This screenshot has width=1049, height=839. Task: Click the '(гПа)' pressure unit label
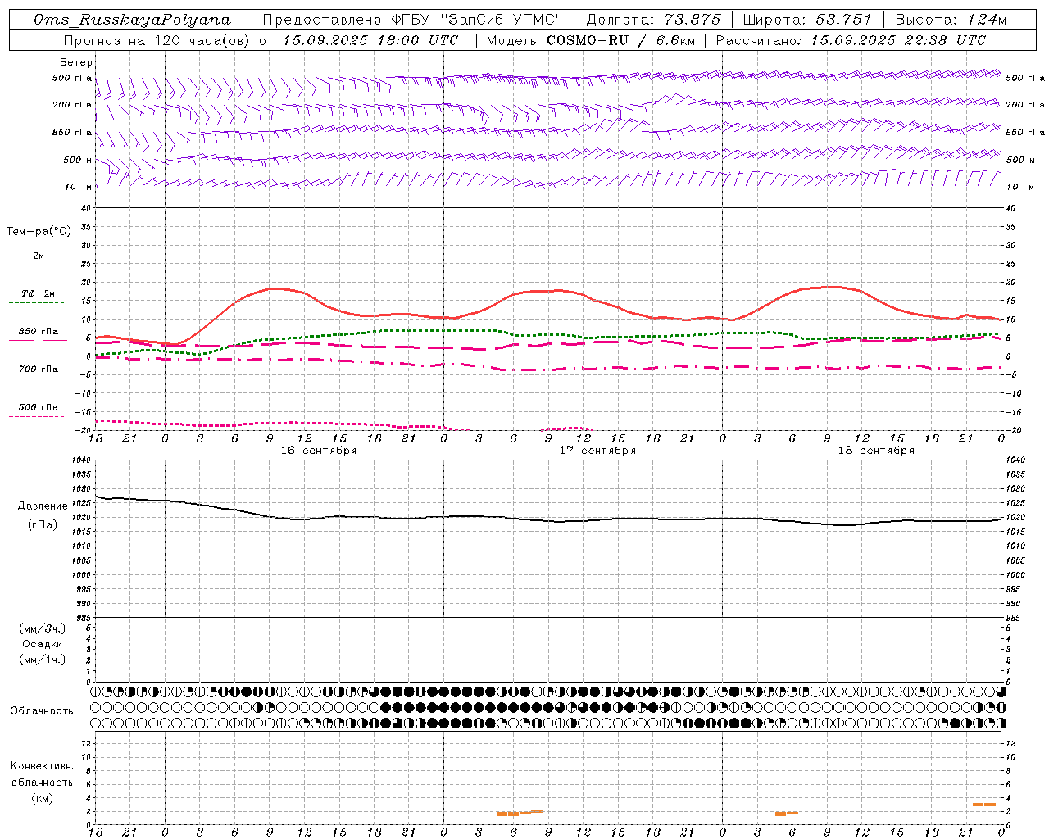point(43,525)
